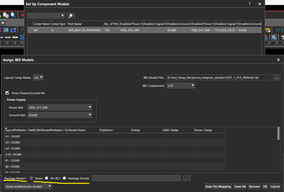Viewport: 284px width, 192px height.
Task: Open the Show enabled pins models dropdown
Action: [x=28, y=186]
